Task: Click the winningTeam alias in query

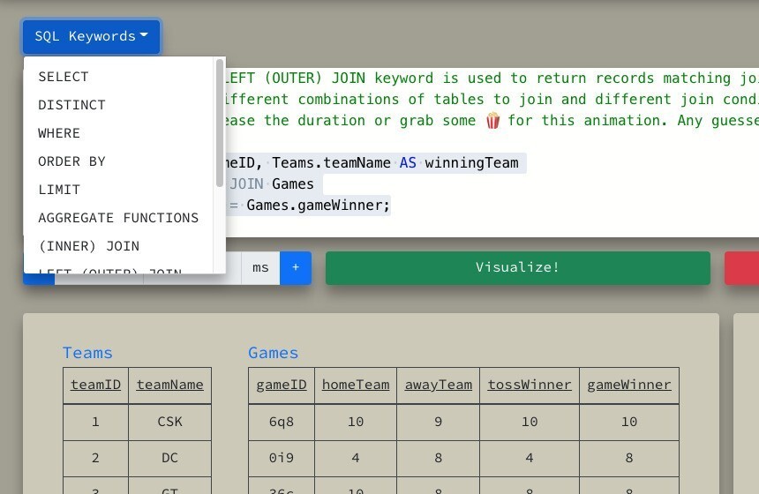Action: click(x=471, y=162)
